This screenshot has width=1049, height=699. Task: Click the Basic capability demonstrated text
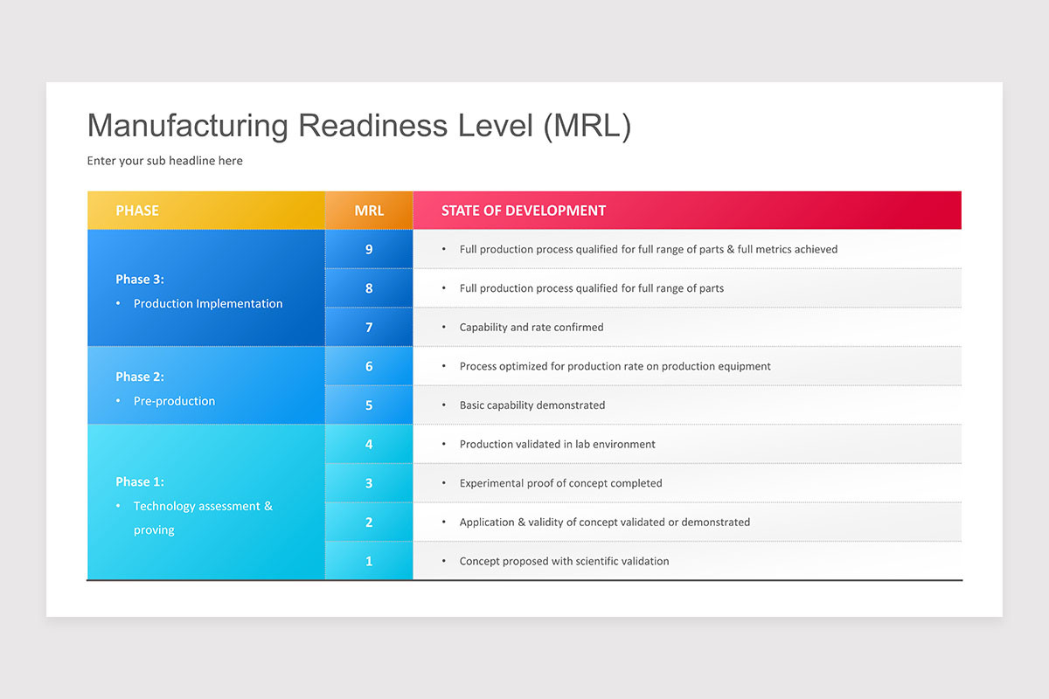(x=532, y=405)
